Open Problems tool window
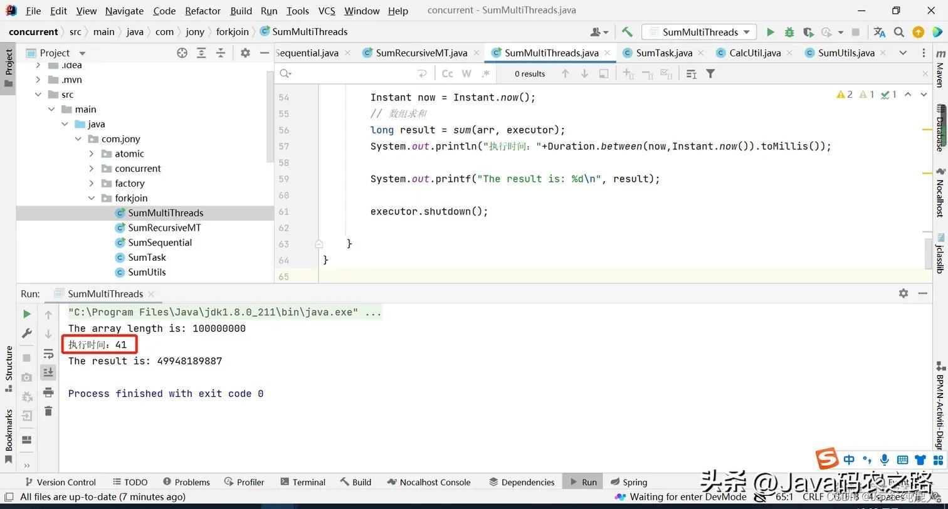The width and height of the screenshot is (948, 509). click(x=186, y=482)
